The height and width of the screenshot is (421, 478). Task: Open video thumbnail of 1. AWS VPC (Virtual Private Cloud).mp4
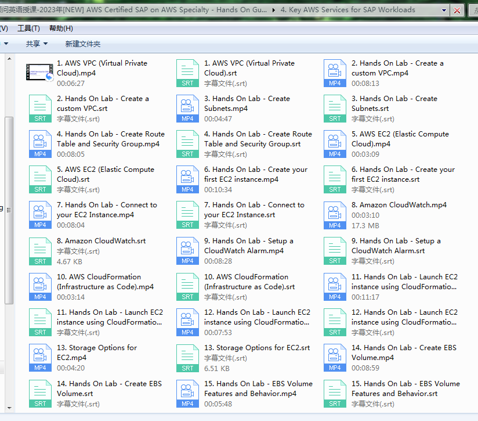(40, 73)
